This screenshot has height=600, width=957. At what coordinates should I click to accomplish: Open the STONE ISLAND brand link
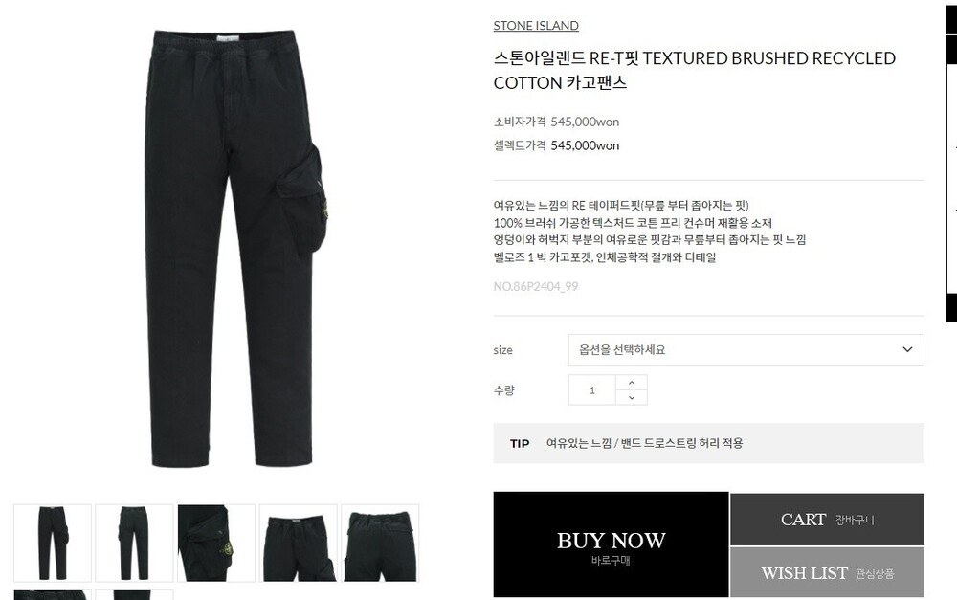tap(536, 26)
